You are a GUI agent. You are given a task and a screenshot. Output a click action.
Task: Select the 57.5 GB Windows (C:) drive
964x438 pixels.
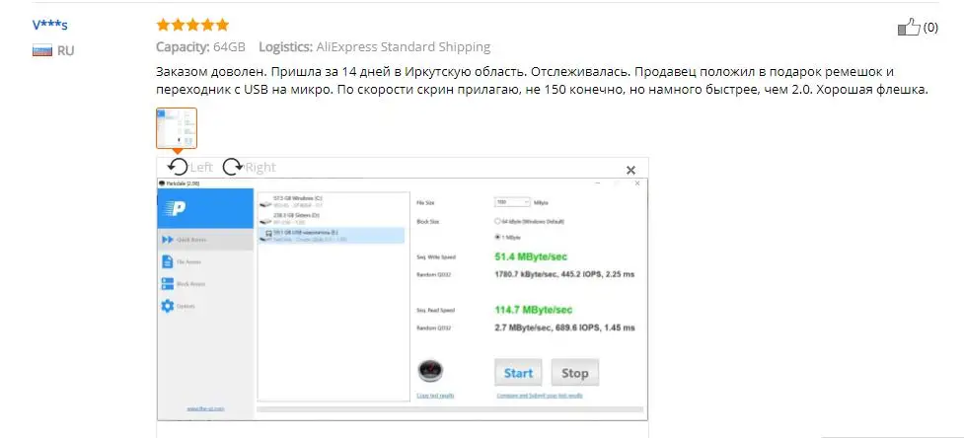click(x=332, y=201)
